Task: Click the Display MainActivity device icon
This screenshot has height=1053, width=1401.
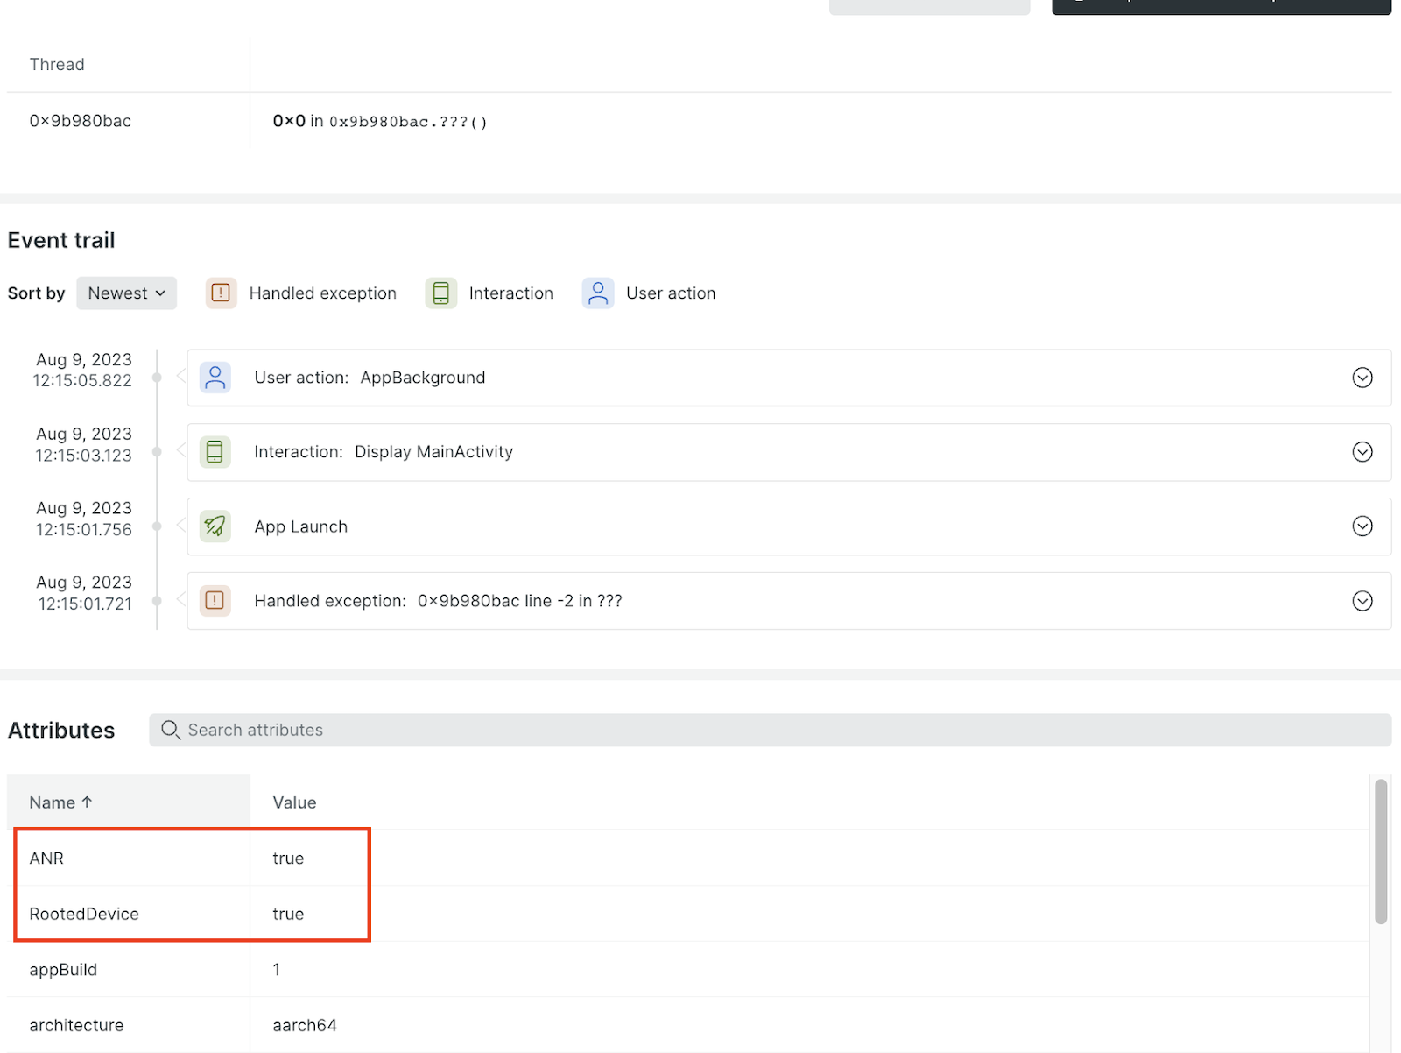Action: coord(215,452)
